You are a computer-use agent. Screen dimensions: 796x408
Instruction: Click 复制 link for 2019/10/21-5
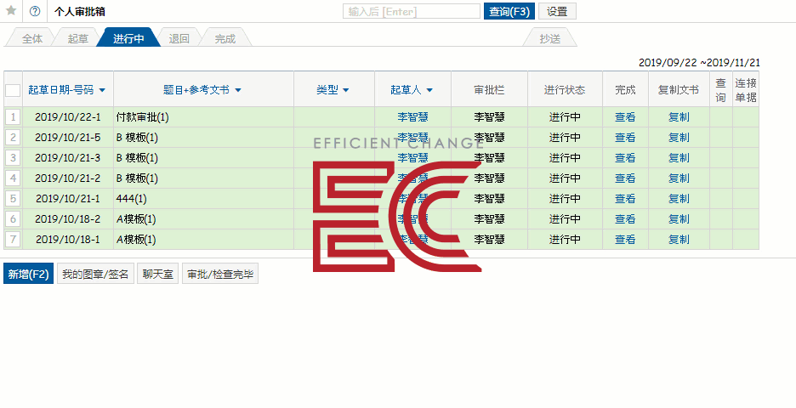coord(679,138)
